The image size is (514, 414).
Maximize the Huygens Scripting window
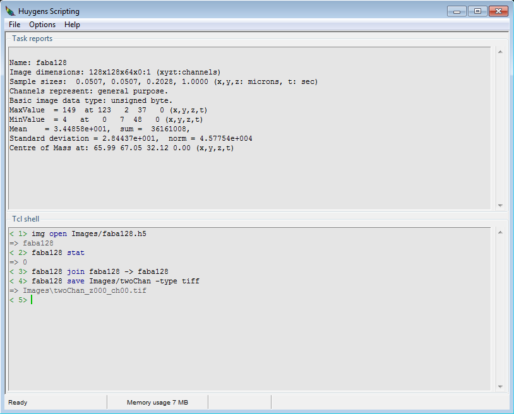pyautogui.click(x=477, y=11)
